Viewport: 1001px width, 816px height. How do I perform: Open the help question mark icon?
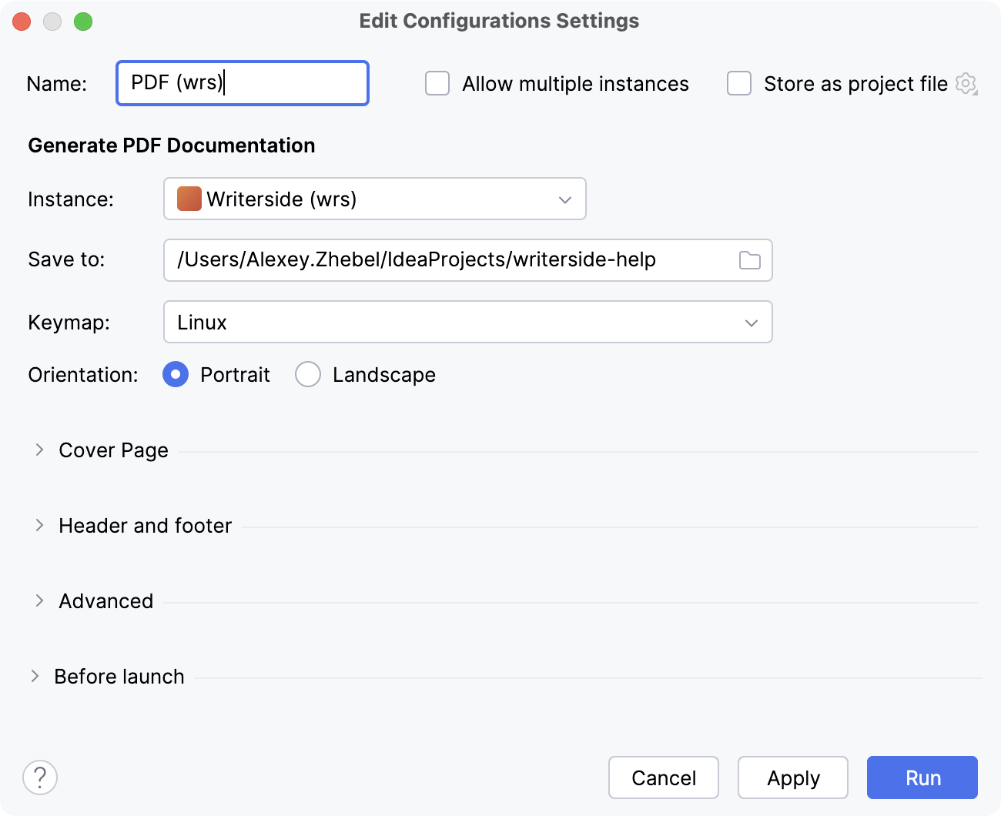coord(40,778)
